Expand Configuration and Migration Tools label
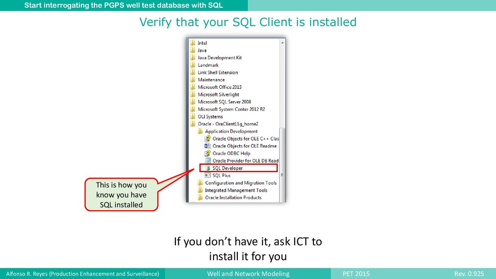Viewport: 496px width, 279px height. (x=241, y=183)
